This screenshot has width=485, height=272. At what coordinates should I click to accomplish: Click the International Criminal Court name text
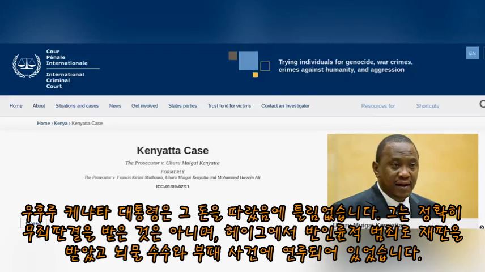pyautogui.click(x=65, y=80)
